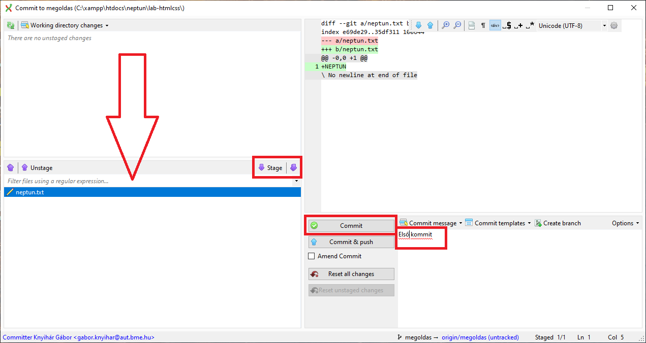Open the Unicode (UTF-8) encoding dropdown

pos(572,25)
